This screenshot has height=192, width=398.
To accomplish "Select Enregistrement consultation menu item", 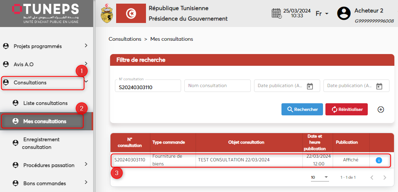I will pyautogui.click(x=41, y=143).
